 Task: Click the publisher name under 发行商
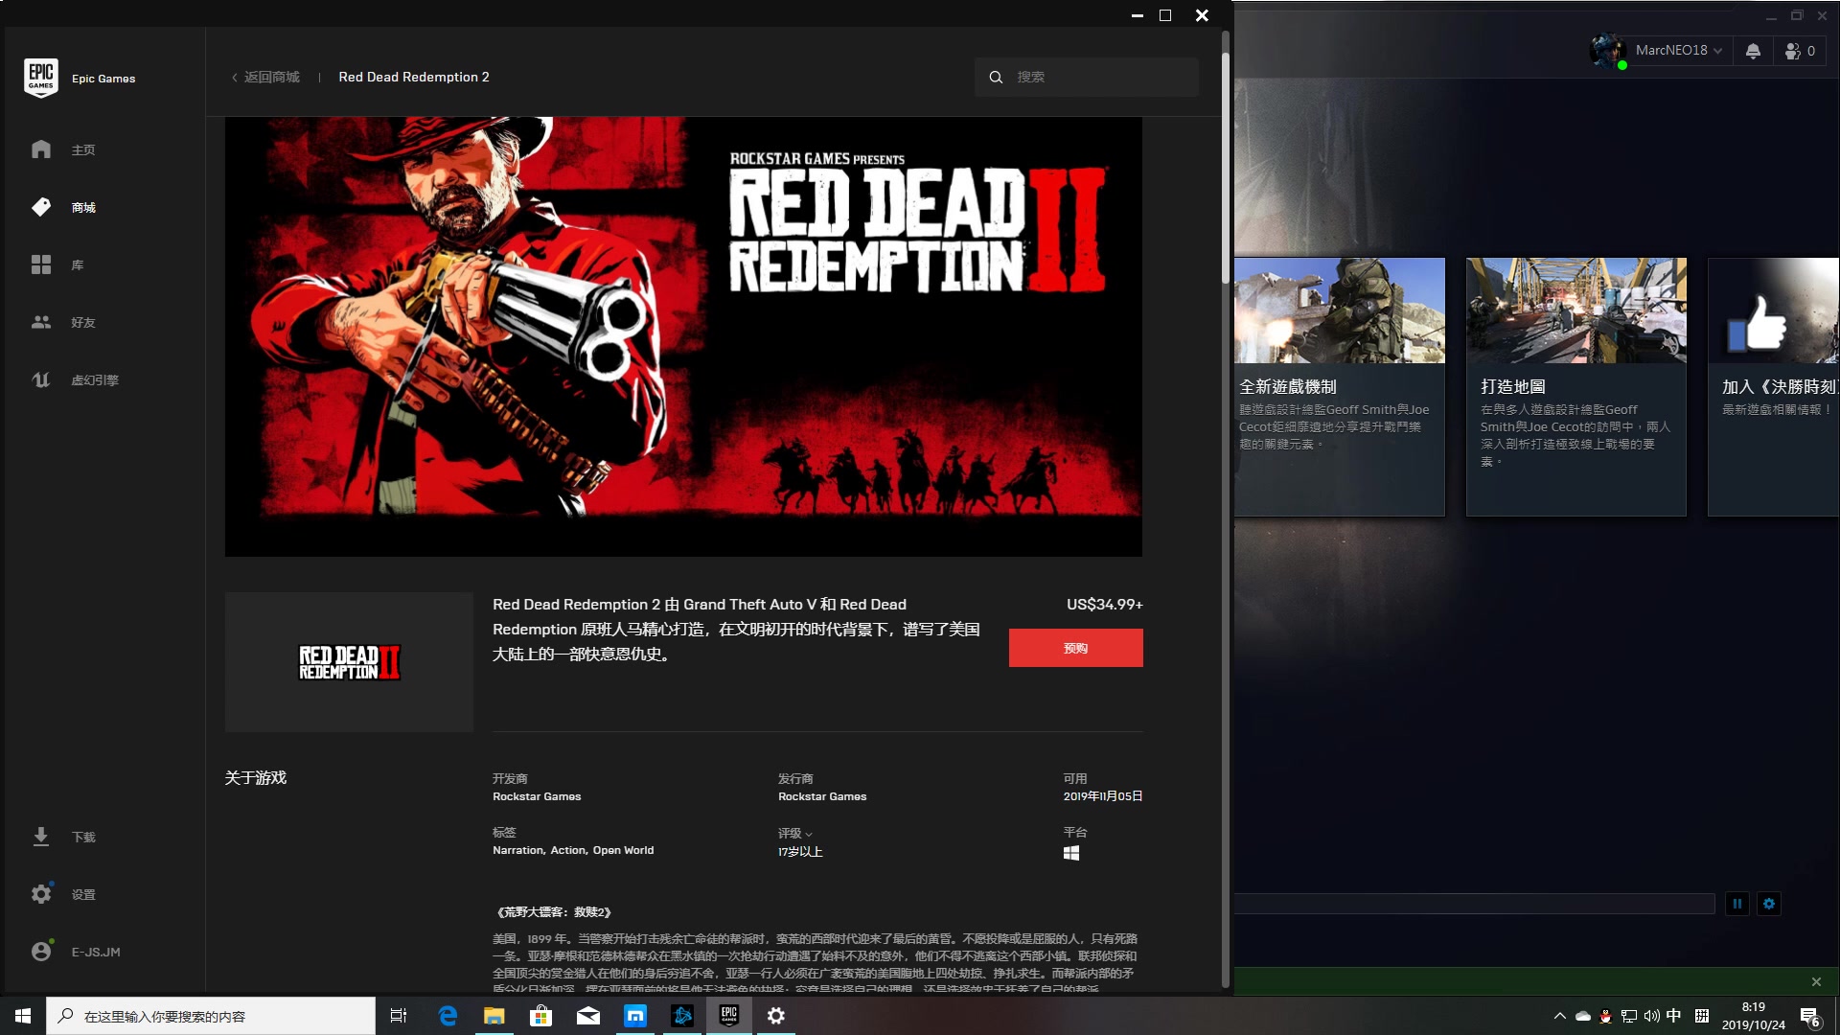[822, 796]
